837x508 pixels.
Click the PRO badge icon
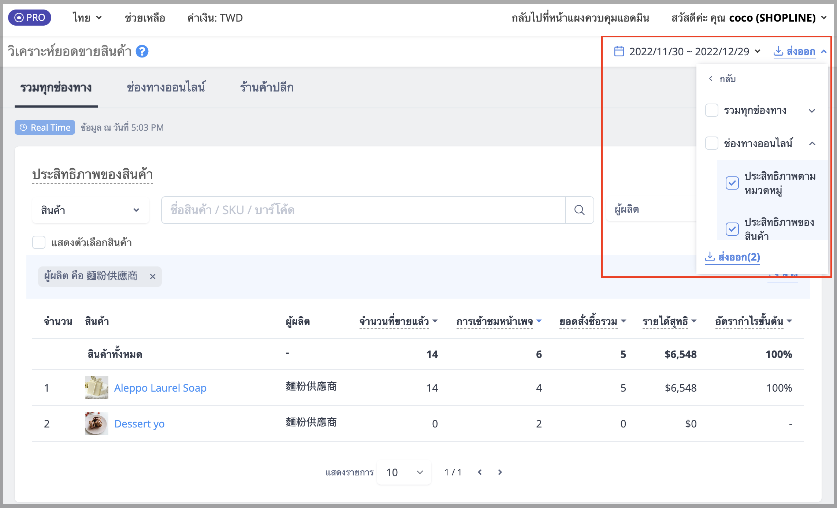point(30,18)
